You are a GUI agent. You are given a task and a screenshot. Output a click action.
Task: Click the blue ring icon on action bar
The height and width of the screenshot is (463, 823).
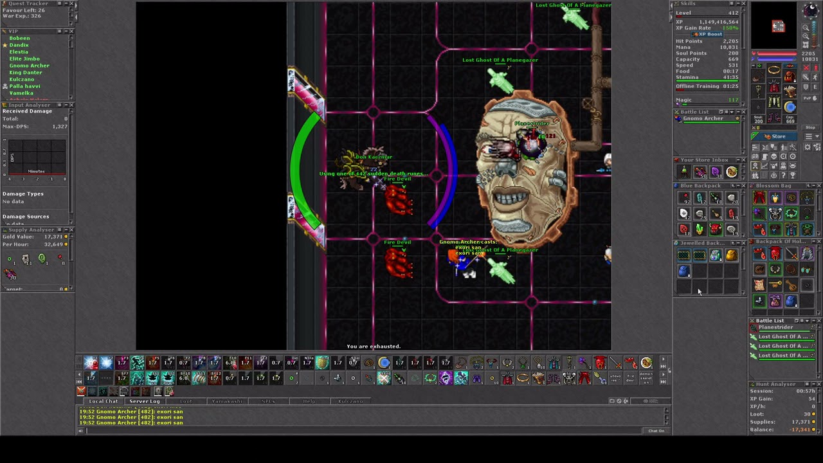[384, 363]
